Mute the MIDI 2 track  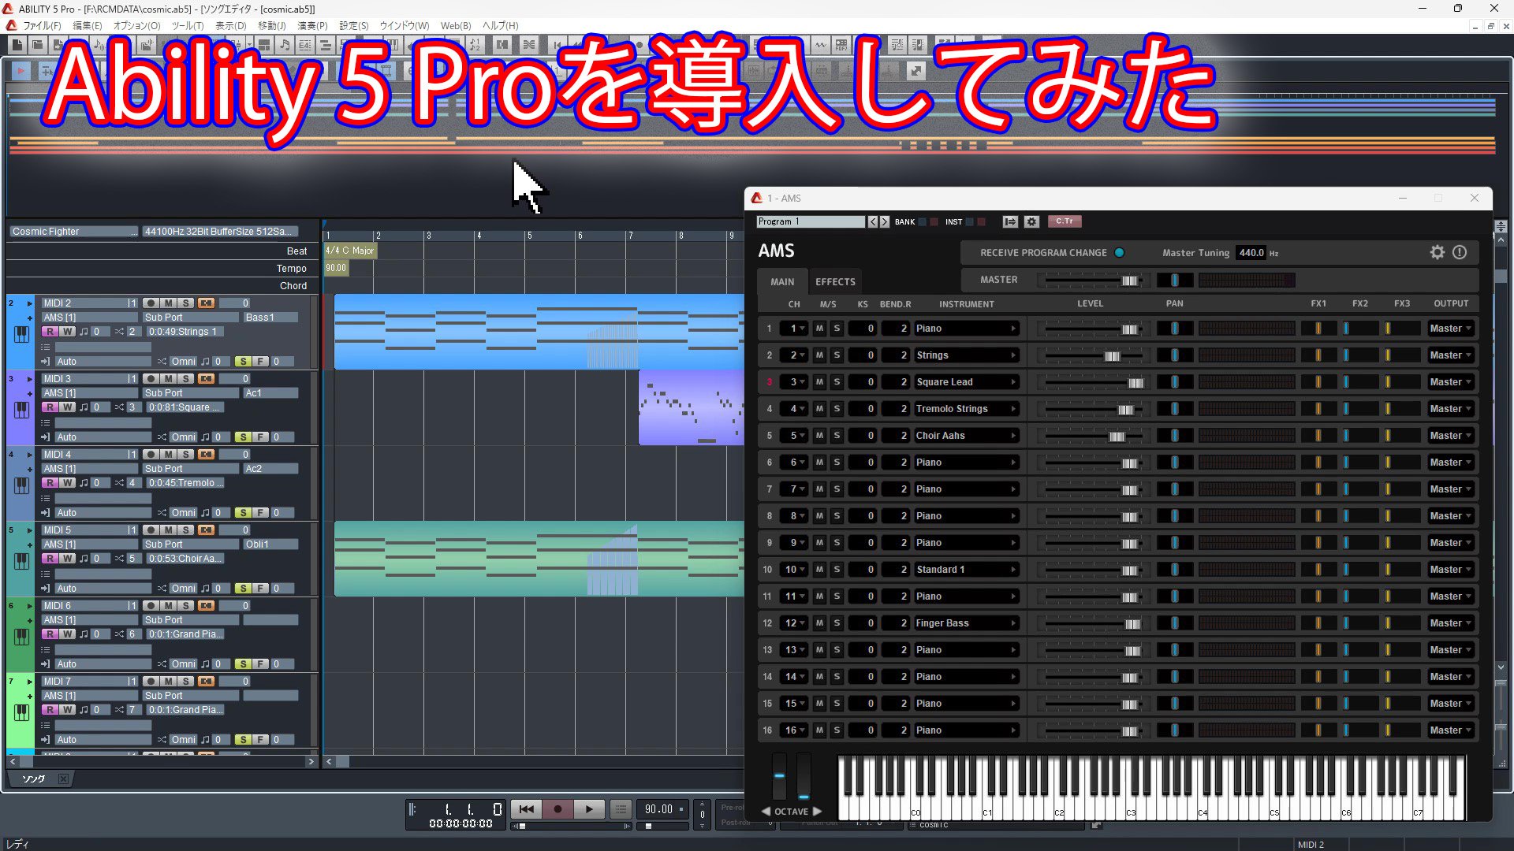tap(168, 303)
